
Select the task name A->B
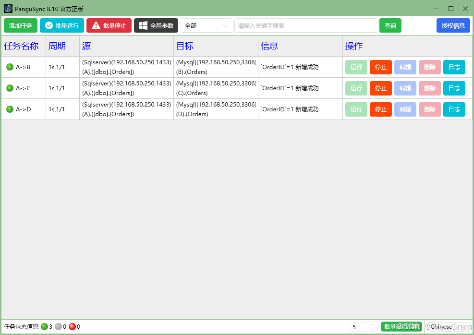click(x=23, y=67)
